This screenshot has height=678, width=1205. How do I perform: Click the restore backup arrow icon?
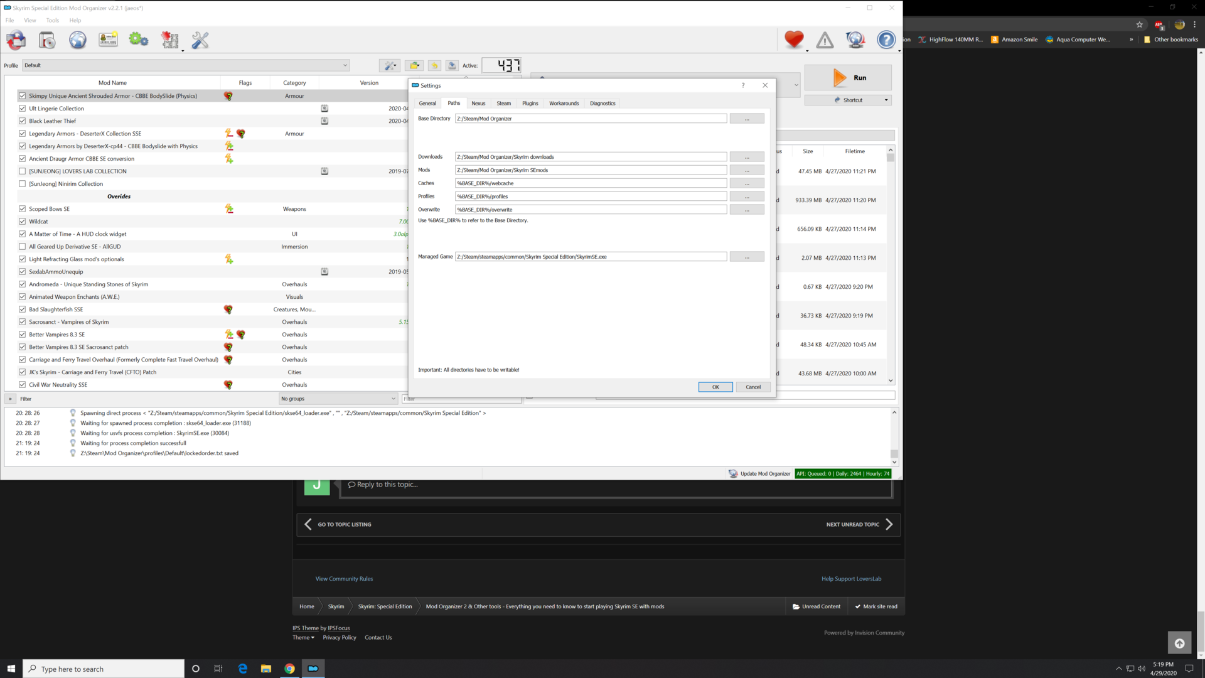point(434,65)
